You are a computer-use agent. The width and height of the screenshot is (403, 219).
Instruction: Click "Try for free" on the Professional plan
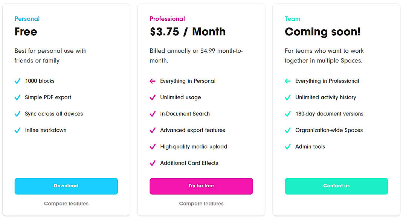201,186
